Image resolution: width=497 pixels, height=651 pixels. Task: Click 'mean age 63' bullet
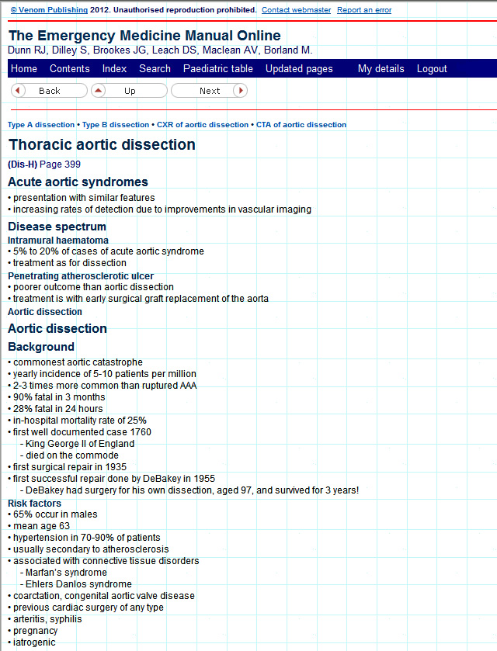[39, 525]
